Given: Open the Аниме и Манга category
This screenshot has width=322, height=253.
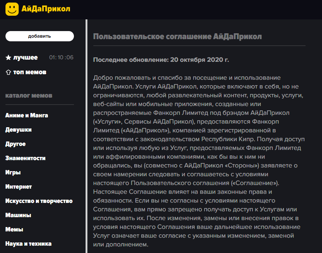Looking at the screenshot, I should tap(27, 115).
